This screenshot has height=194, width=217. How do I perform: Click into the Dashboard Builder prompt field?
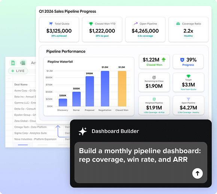point(141,163)
